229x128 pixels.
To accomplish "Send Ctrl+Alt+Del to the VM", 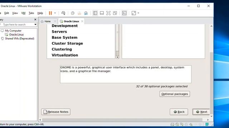I will click(x=63, y=13).
